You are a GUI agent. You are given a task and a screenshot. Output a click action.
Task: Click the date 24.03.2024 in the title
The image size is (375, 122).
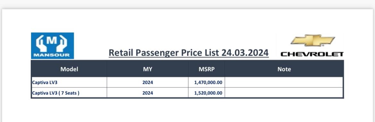pyautogui.click(x=245, y=53)
